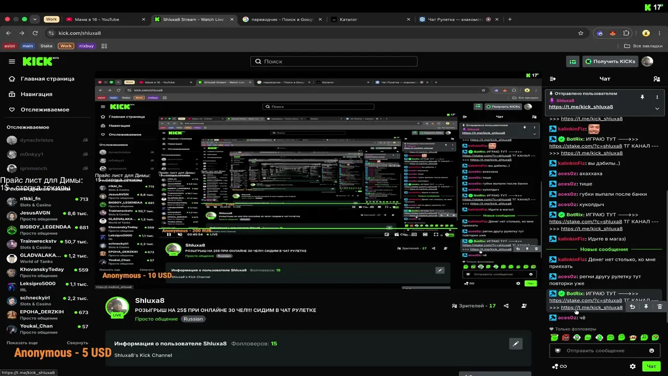Open the pinned t.me/kick_shluxa8 link
The height and width of the screenshot is (376, 668).
581,107
